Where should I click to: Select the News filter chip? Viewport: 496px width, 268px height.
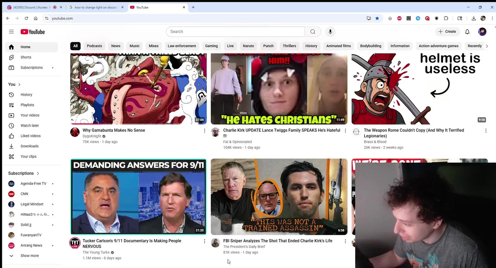tap(116, 46)
